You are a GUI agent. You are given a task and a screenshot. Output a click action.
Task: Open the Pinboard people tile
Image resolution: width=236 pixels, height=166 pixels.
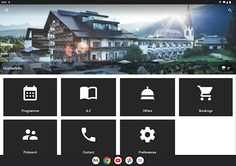30,137
